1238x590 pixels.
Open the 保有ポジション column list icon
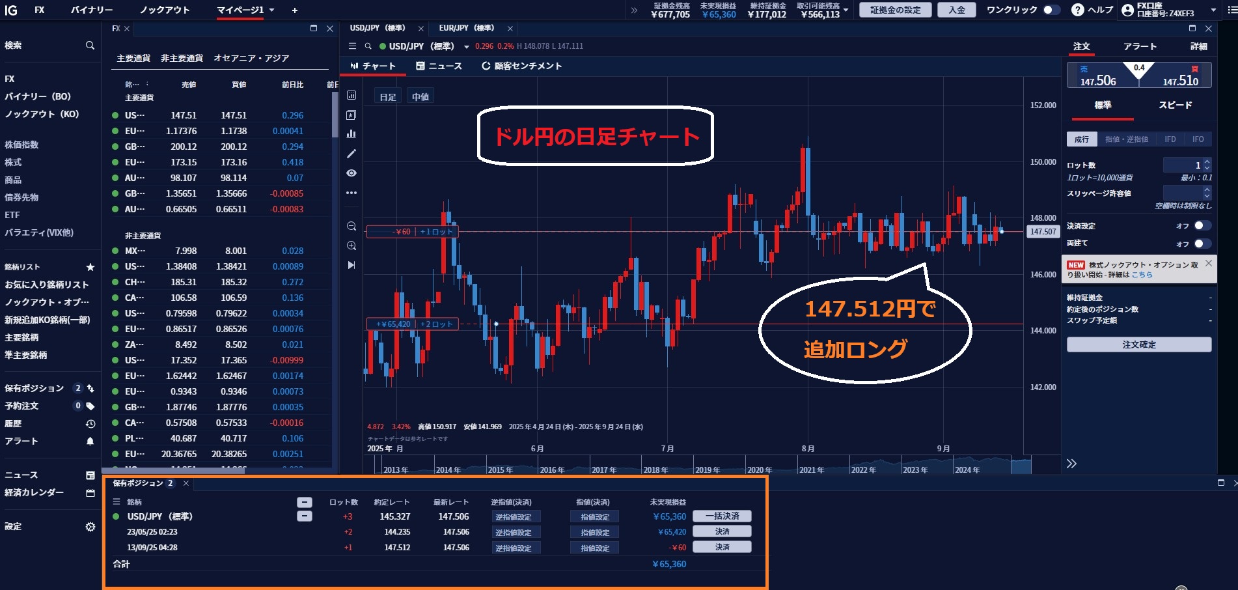click(117, 502)
